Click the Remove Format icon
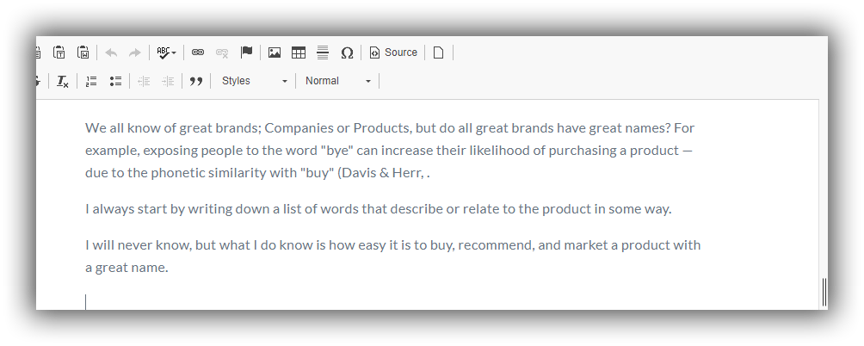Image resolution: width=864 pixels, height=346 pixels. coord(63,81)
